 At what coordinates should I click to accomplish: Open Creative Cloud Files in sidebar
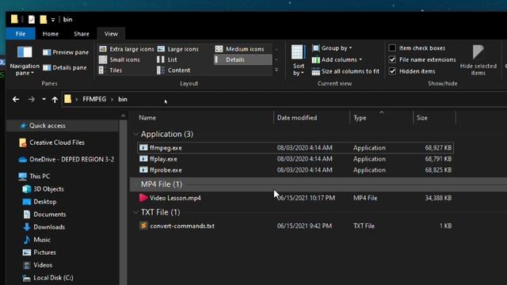pyautogui.click(x=52, y=142)
